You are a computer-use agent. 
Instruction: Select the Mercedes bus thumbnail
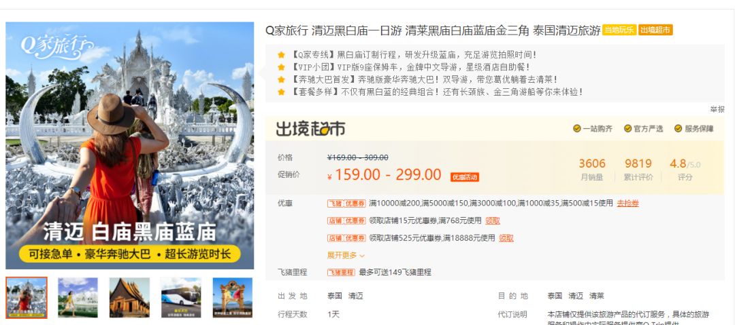pos(181,297)
